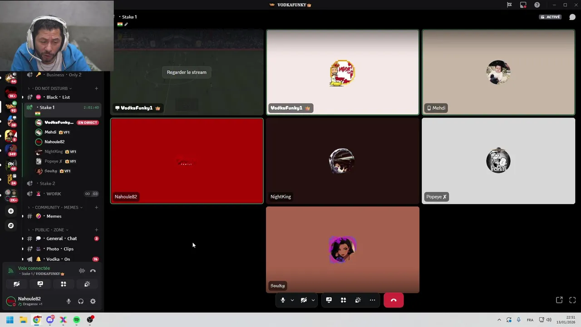581x327 pixels.
Task: Open camera options arrow in call bar
Action: 313,300
